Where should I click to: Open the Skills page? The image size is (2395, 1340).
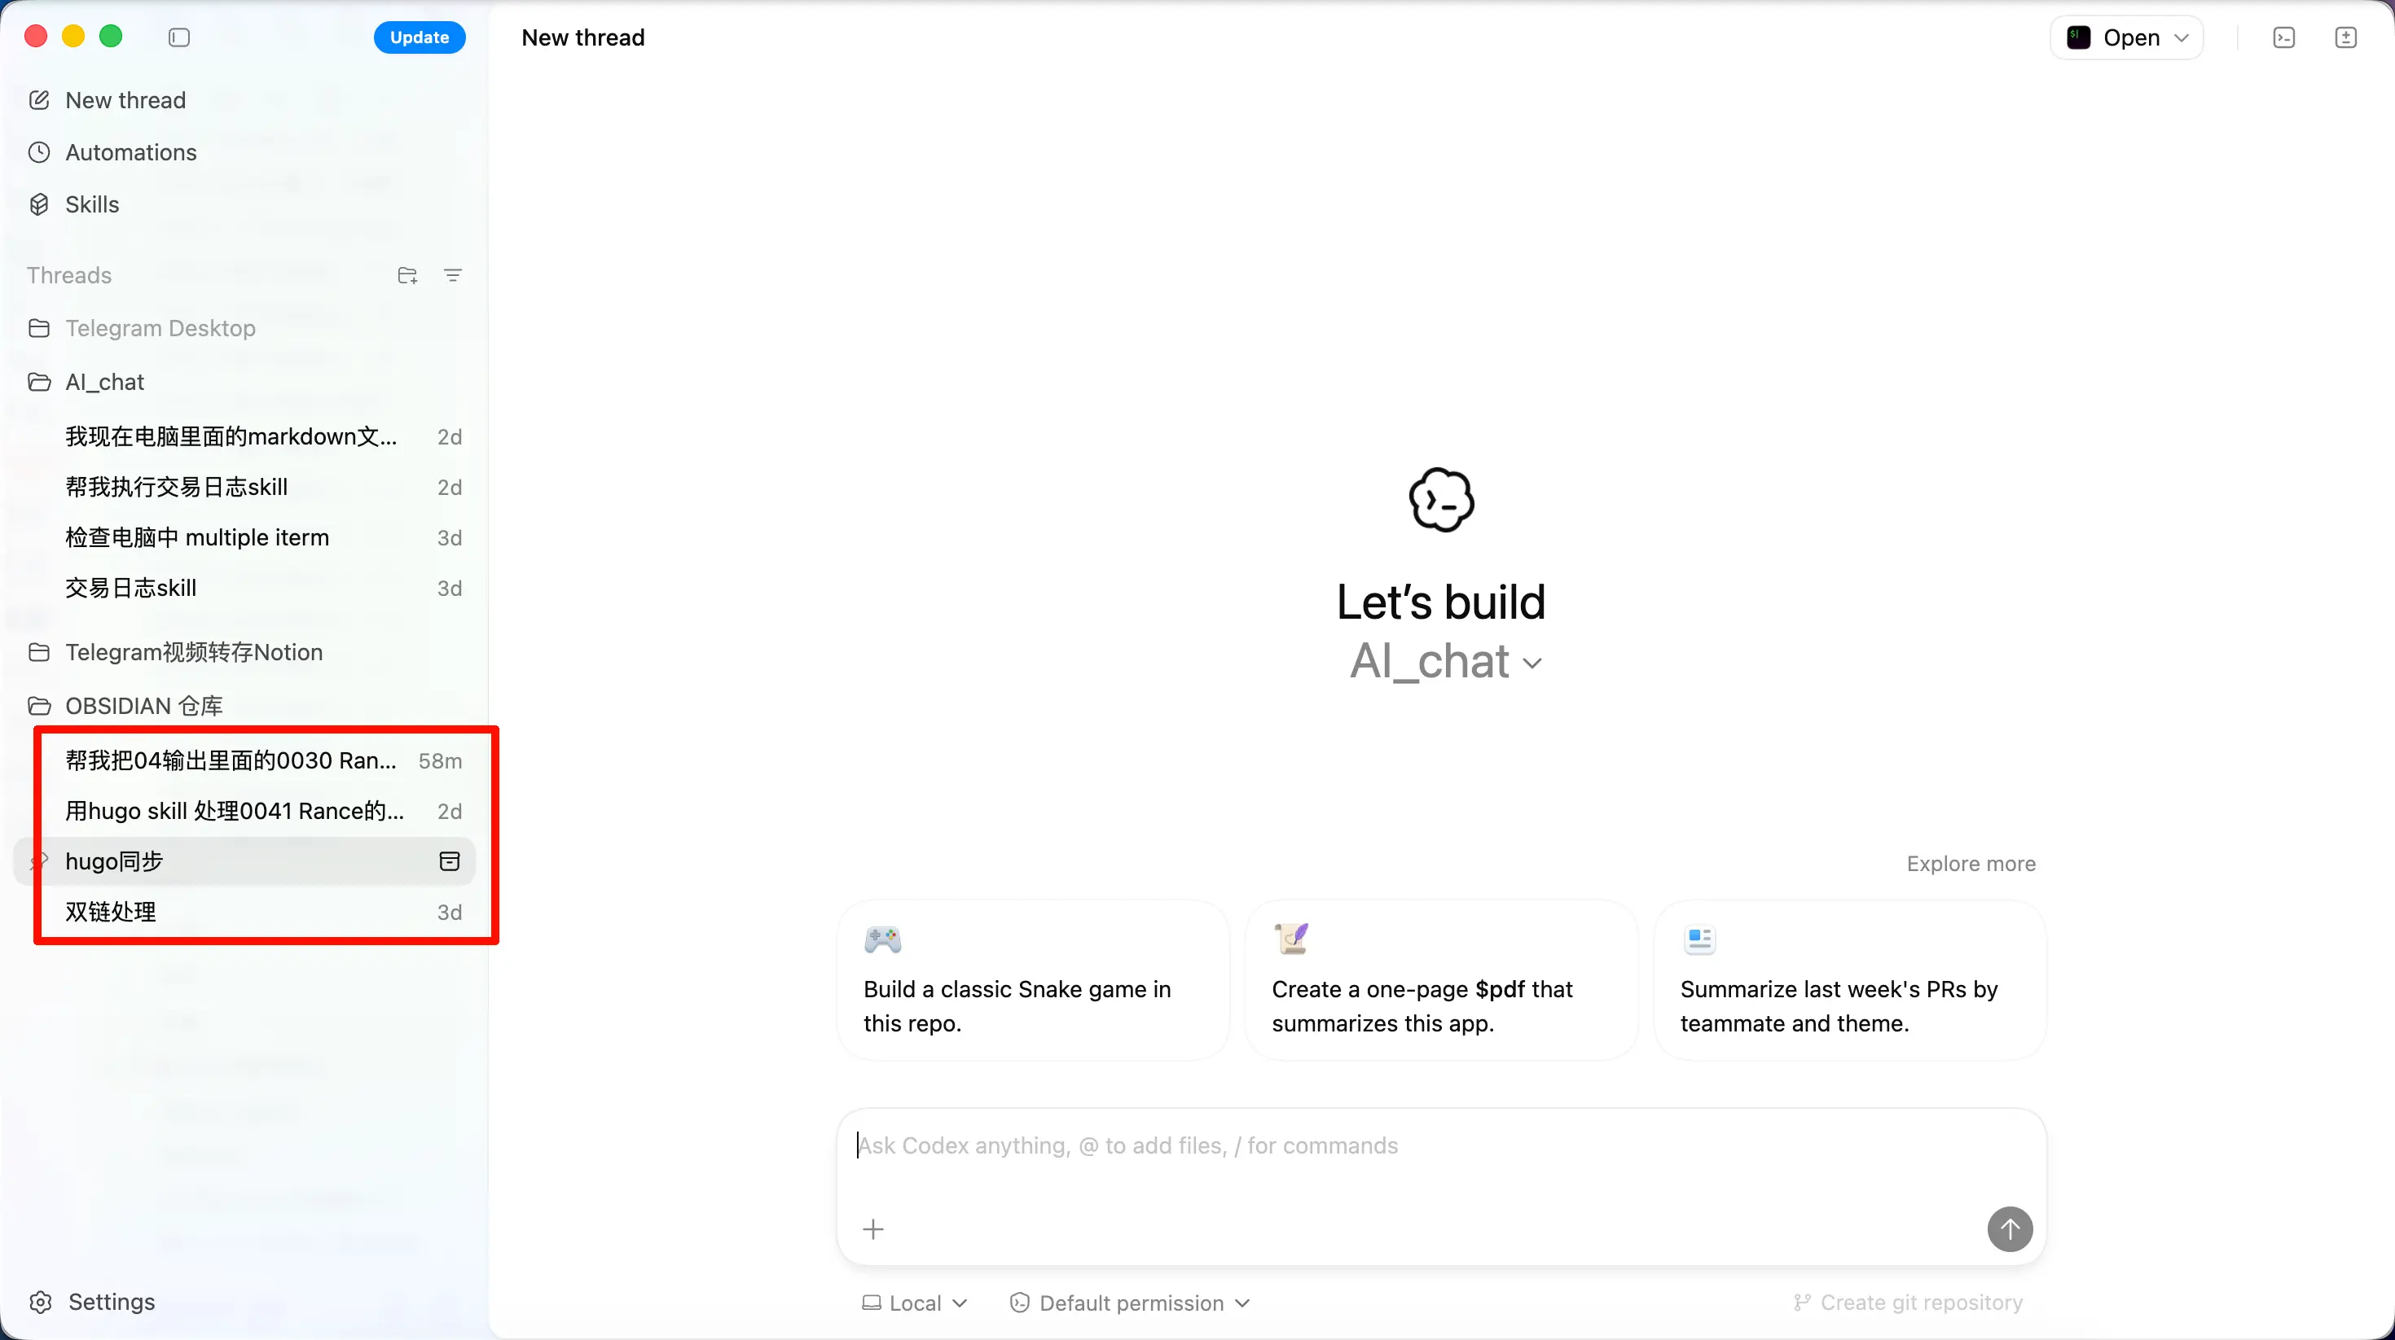pos(91,204)
